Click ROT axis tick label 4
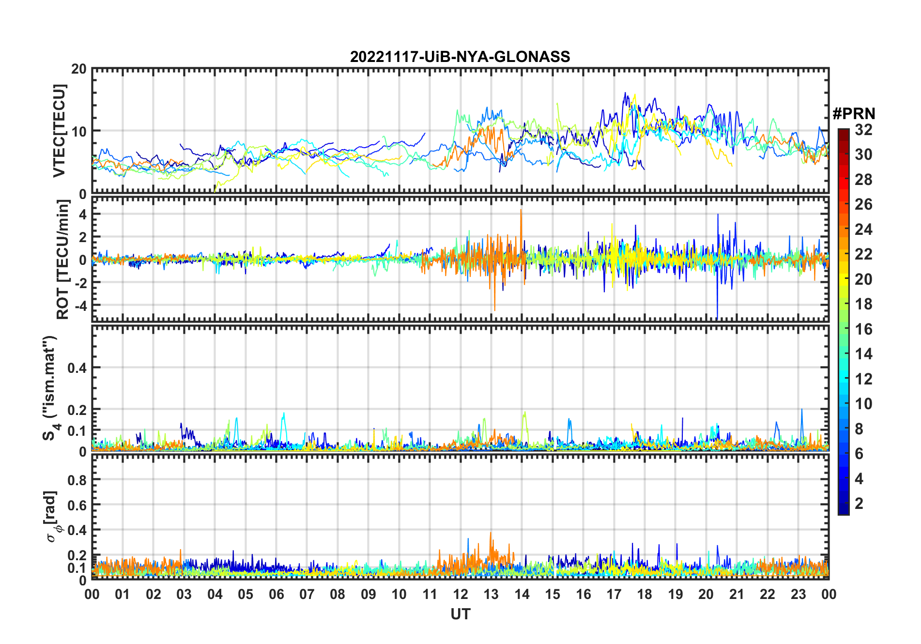 (x=83, y=214)
